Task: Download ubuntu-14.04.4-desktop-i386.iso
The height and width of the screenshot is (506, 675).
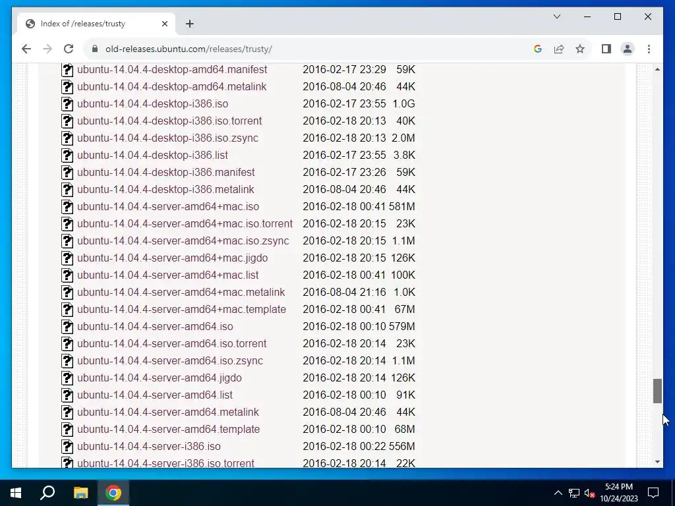Action: [x=153, y=103]
